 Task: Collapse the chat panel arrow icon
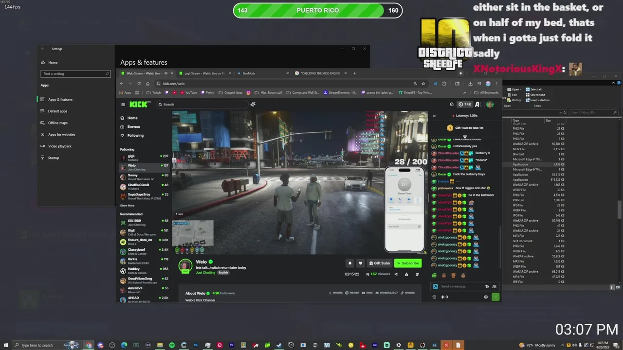click(434, 116)
